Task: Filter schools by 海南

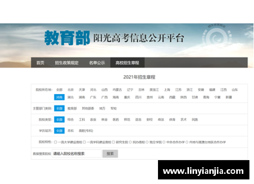Action: click(x=116, y=97)
